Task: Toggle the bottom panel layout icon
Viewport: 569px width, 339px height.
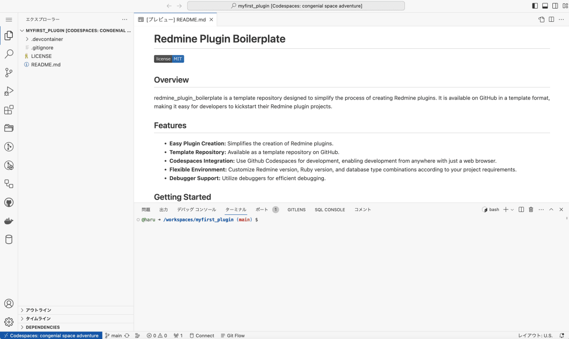Action: [545, 6]
